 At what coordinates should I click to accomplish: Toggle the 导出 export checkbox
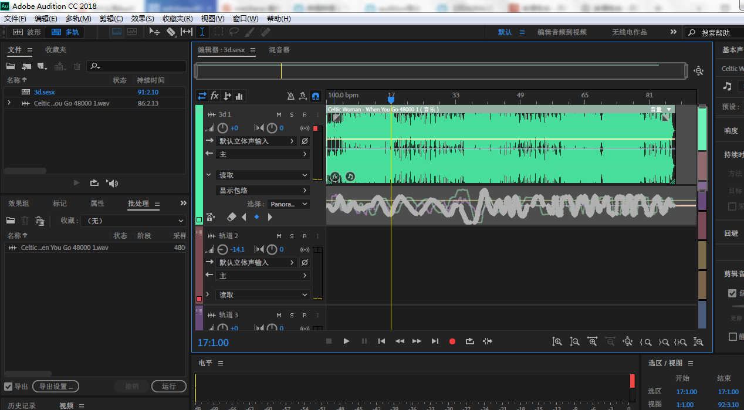tap(8, 387)
